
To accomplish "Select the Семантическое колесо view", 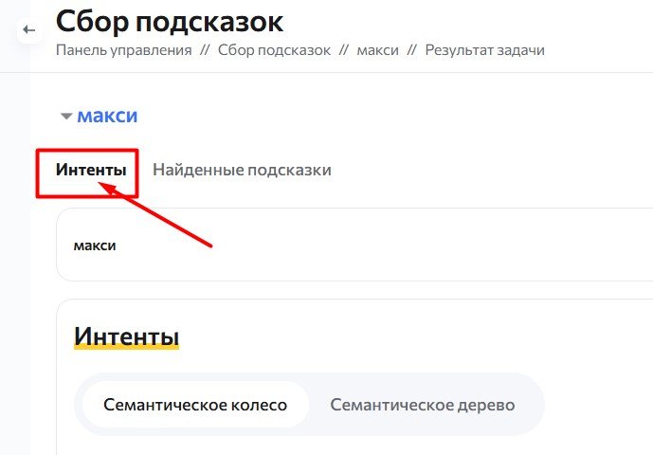I will click(x=195, y=405).
